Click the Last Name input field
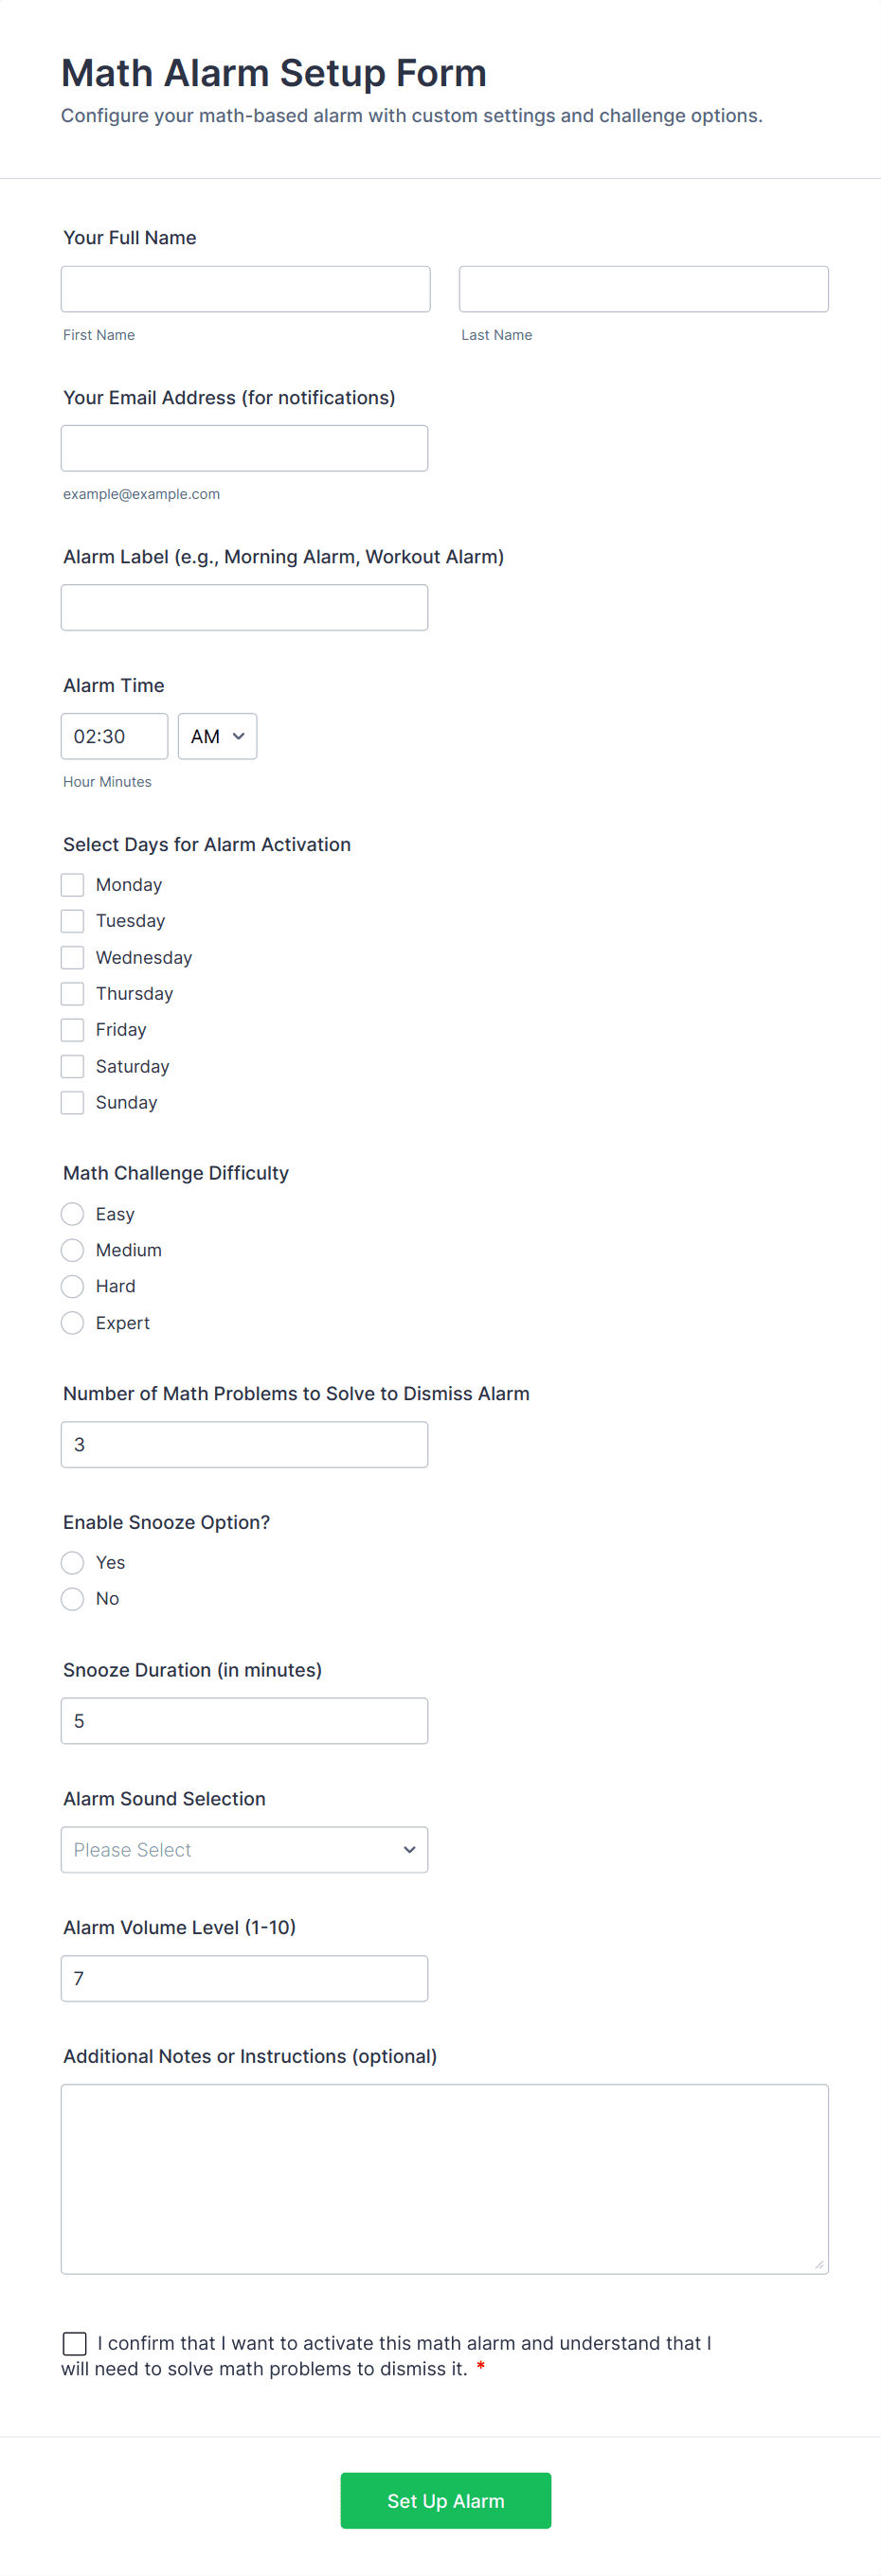This screenshot has height=2576, width=881. pyautogui.click(x=642, y=288)
